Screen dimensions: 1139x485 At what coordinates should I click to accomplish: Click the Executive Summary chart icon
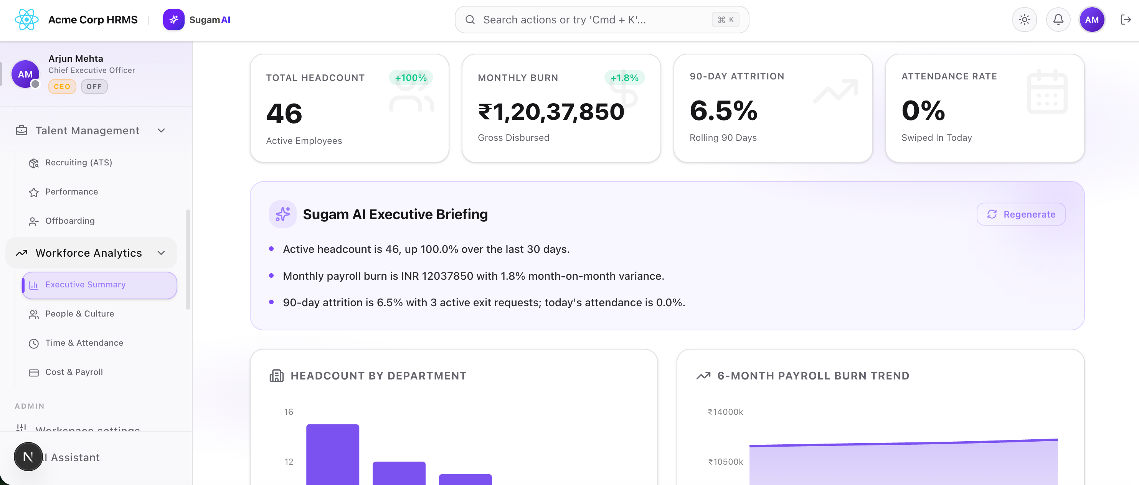(34, 285)
